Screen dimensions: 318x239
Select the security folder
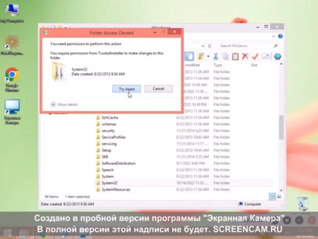coord(108,131)
